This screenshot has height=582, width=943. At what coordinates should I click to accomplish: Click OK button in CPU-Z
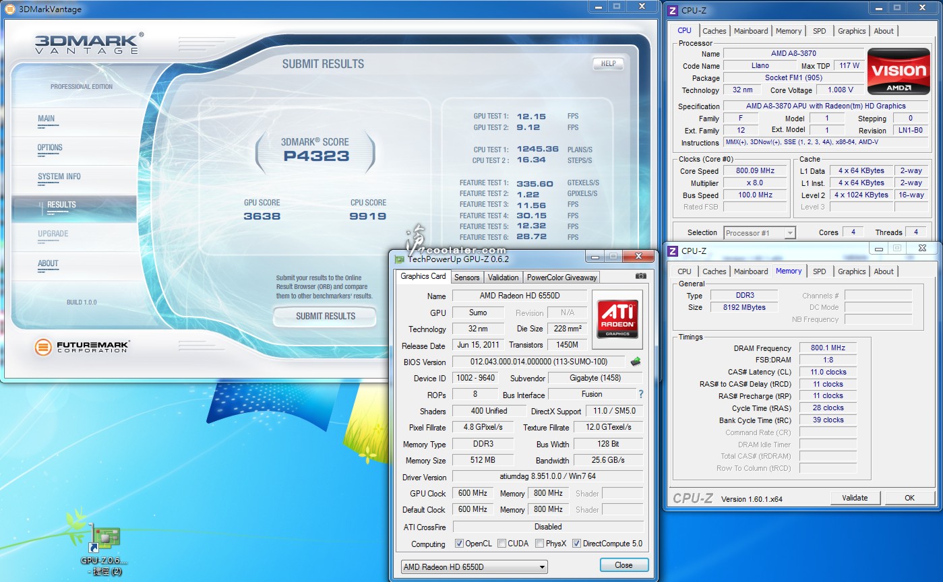(909, 498)
